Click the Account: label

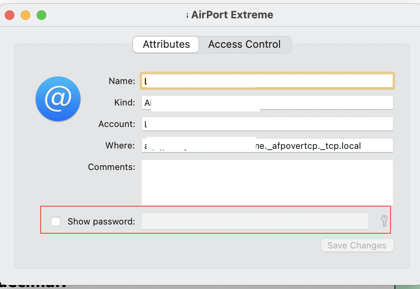(116, 124)
